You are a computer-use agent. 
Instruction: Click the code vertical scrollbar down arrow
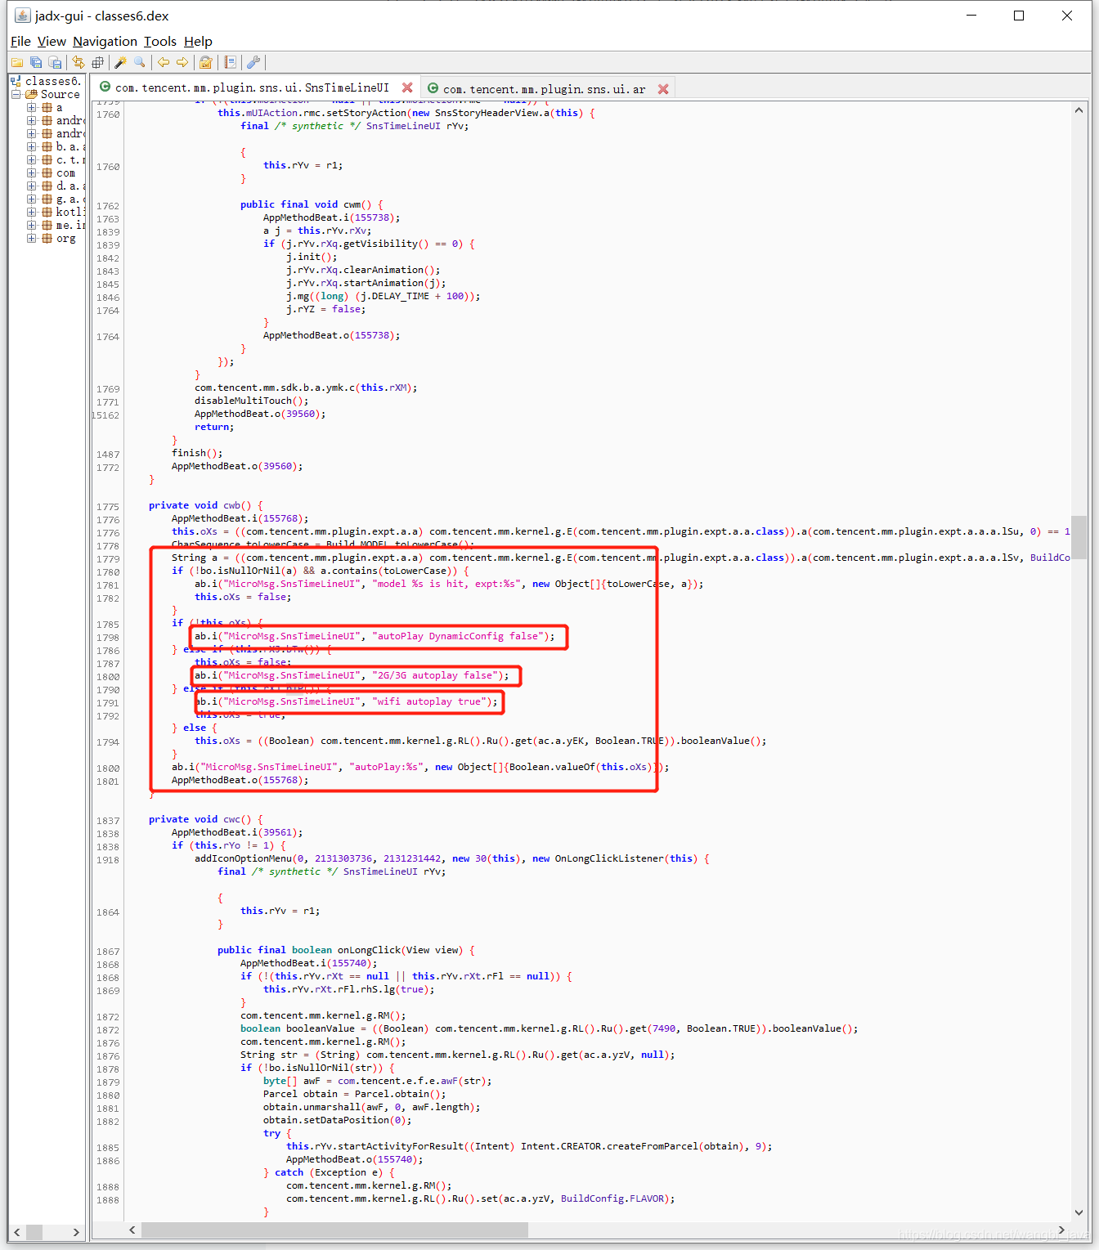pos(1079,1212)
